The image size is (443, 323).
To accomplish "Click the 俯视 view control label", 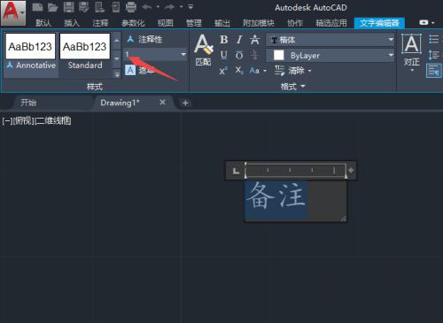I will (24, 121).
